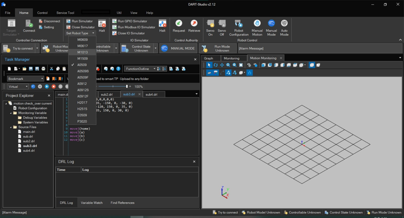Open the Try to connect dropdown arrow
This screenshot has height=218, width=404.
coord(37,48)
